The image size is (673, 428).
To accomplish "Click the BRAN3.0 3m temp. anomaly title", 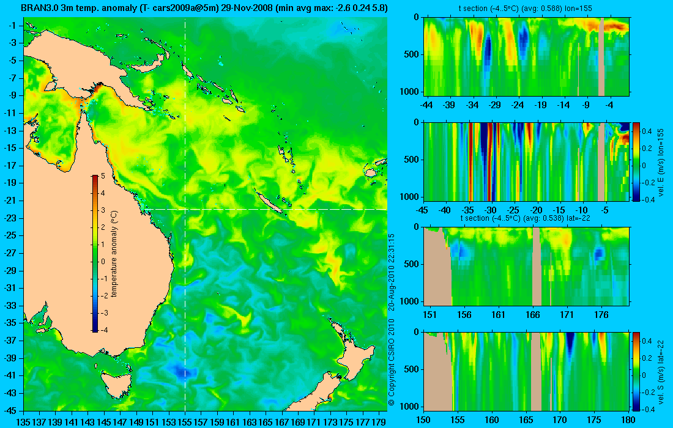I will click(204, 8).
